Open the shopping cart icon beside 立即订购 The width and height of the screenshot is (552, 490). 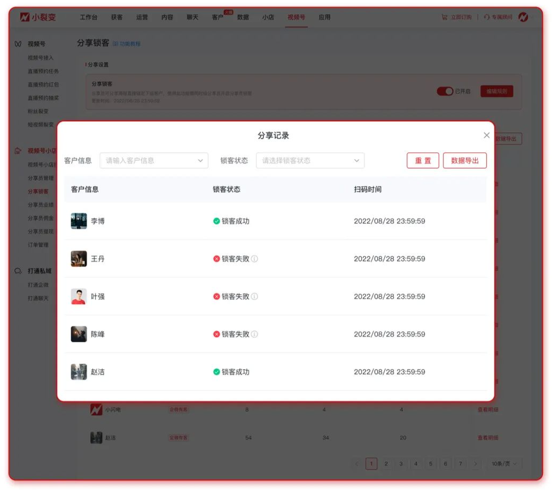(x=445, y=17)
